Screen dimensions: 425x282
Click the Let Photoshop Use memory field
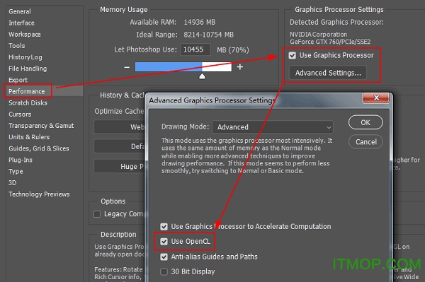tap(195, 49)
